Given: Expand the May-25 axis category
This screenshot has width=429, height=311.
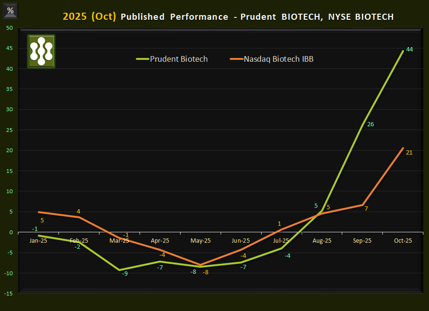Looking at the screenshot, I should 200,240.
